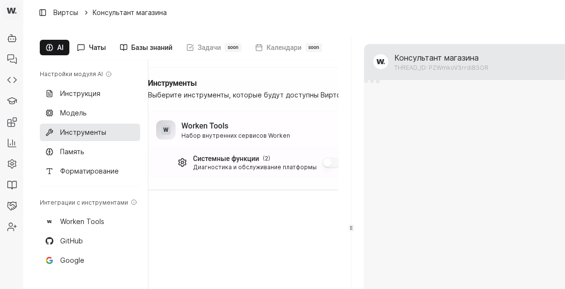The height and width of the screenshot is (289, 565).
Task: Click the handshake partners icon
Action: (x=12, y=206)
